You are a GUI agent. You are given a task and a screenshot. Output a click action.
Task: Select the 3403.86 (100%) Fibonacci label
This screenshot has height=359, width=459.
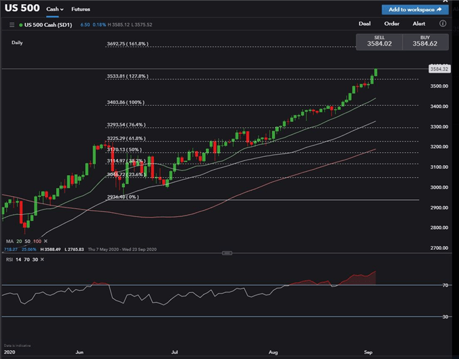(x=126, y=102)
